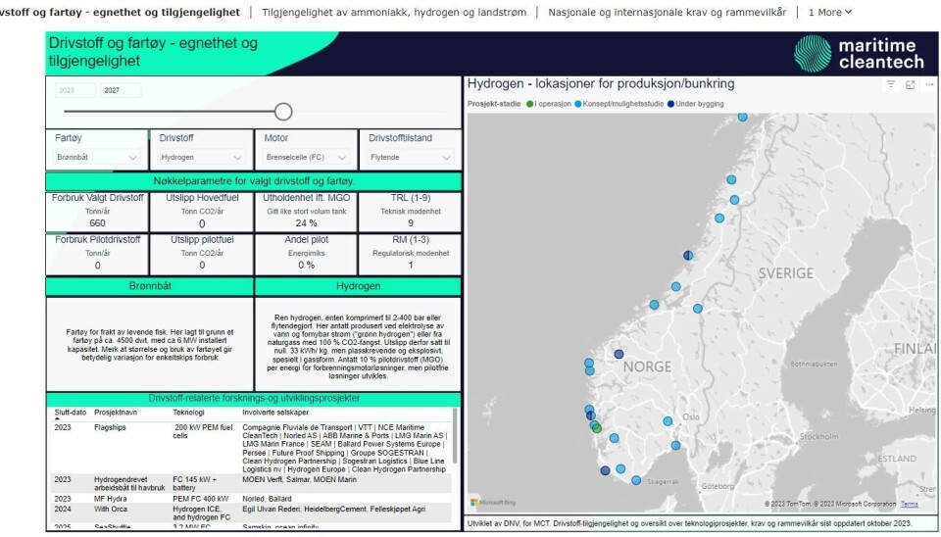The width and height of the screenshot is (941, 537).
Task: Open the filter icon on the map visual
Action: pos(891,84)
